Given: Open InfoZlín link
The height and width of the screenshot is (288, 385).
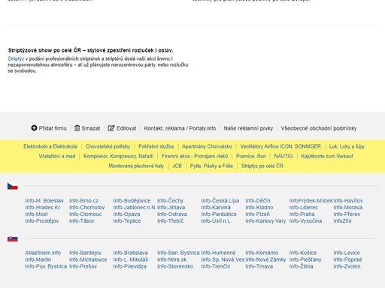Looking at the screenshot, I should pyautogui.click(x=342, y=221).
